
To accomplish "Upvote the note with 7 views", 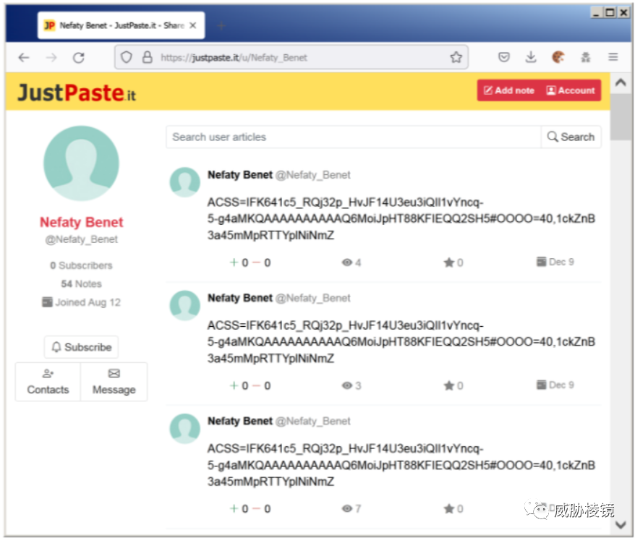I will tap(234, 508).
